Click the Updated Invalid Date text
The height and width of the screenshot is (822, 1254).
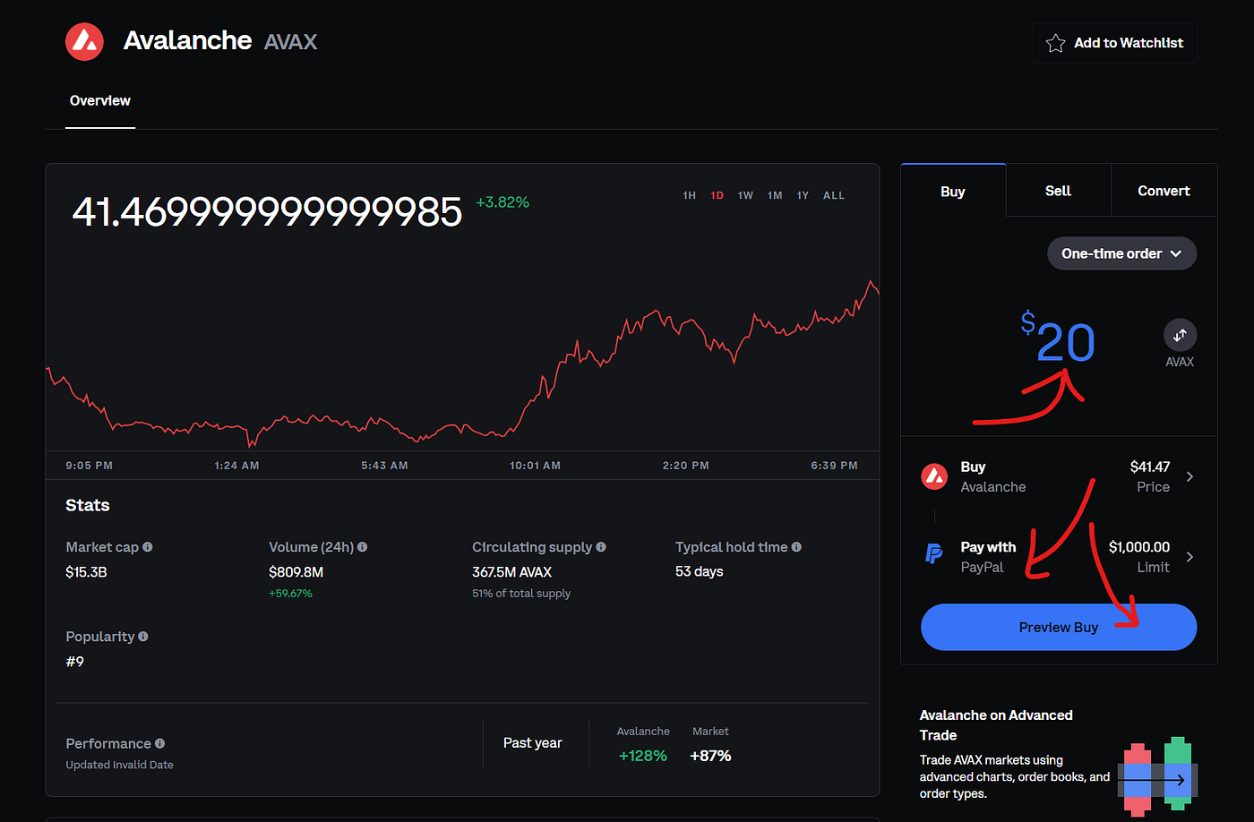[x=119, y=765]
